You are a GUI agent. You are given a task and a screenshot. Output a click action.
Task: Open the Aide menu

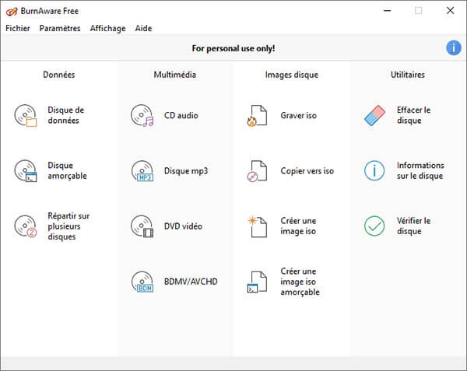pyautogui.click(x=143, y=29)
